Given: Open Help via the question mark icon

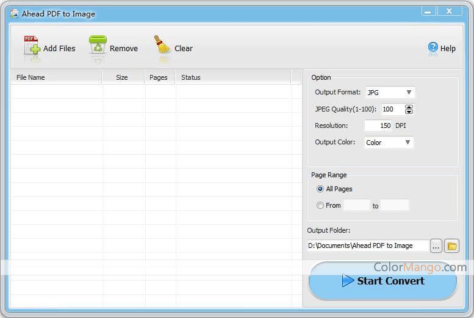Looking at the screenshot, I should coord(433,48).
